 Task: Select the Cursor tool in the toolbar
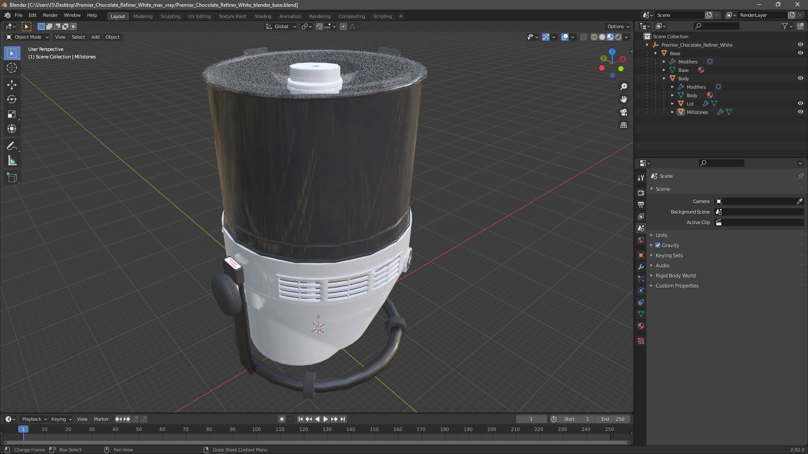point(12,68)
